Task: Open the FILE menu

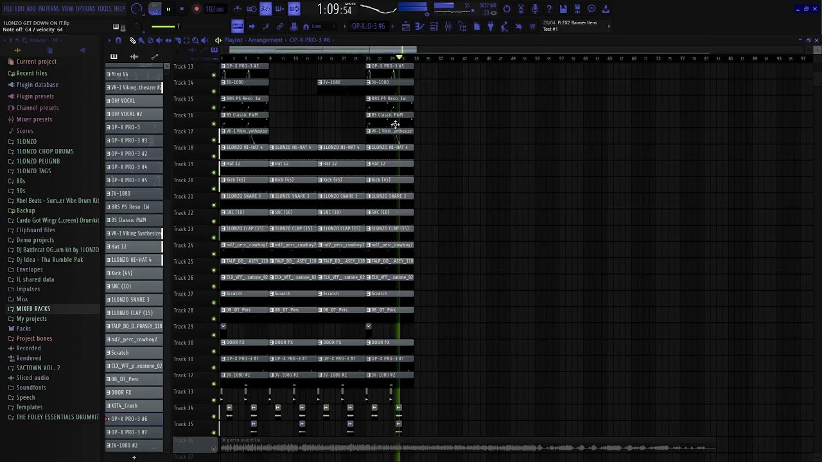Action: pyautogui.click(x=8, y=9)
